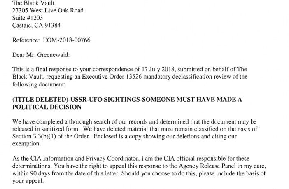
Task: Click the date 17 July 2018
Action: tap(158, 69)
